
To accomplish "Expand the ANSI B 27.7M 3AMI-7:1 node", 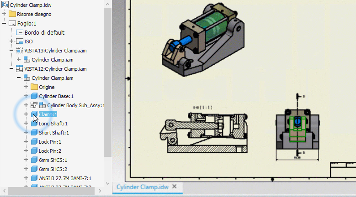I will 26,178.
